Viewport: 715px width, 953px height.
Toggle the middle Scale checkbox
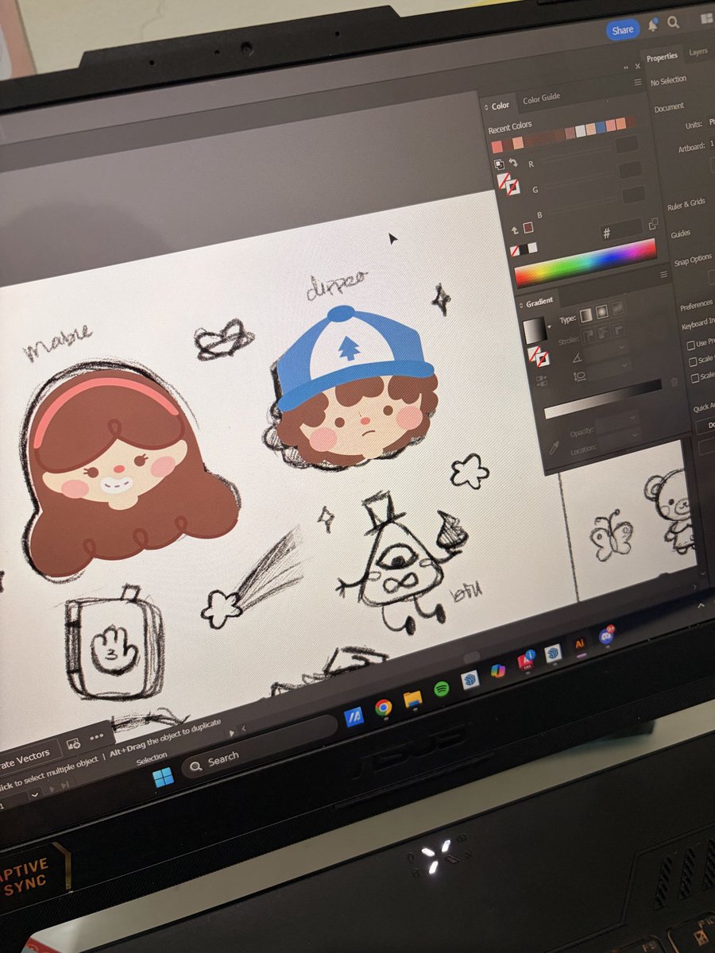tap(693, 361)
